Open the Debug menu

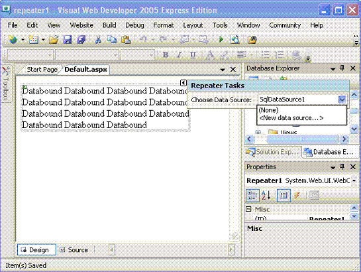(x=134, y=25)
